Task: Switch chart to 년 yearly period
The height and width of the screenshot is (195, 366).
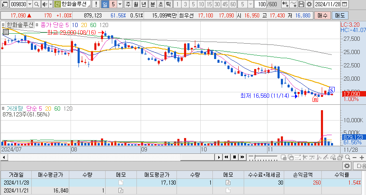Action: [144, 4]
